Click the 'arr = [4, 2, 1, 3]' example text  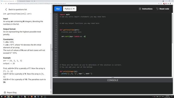(13, 61)
